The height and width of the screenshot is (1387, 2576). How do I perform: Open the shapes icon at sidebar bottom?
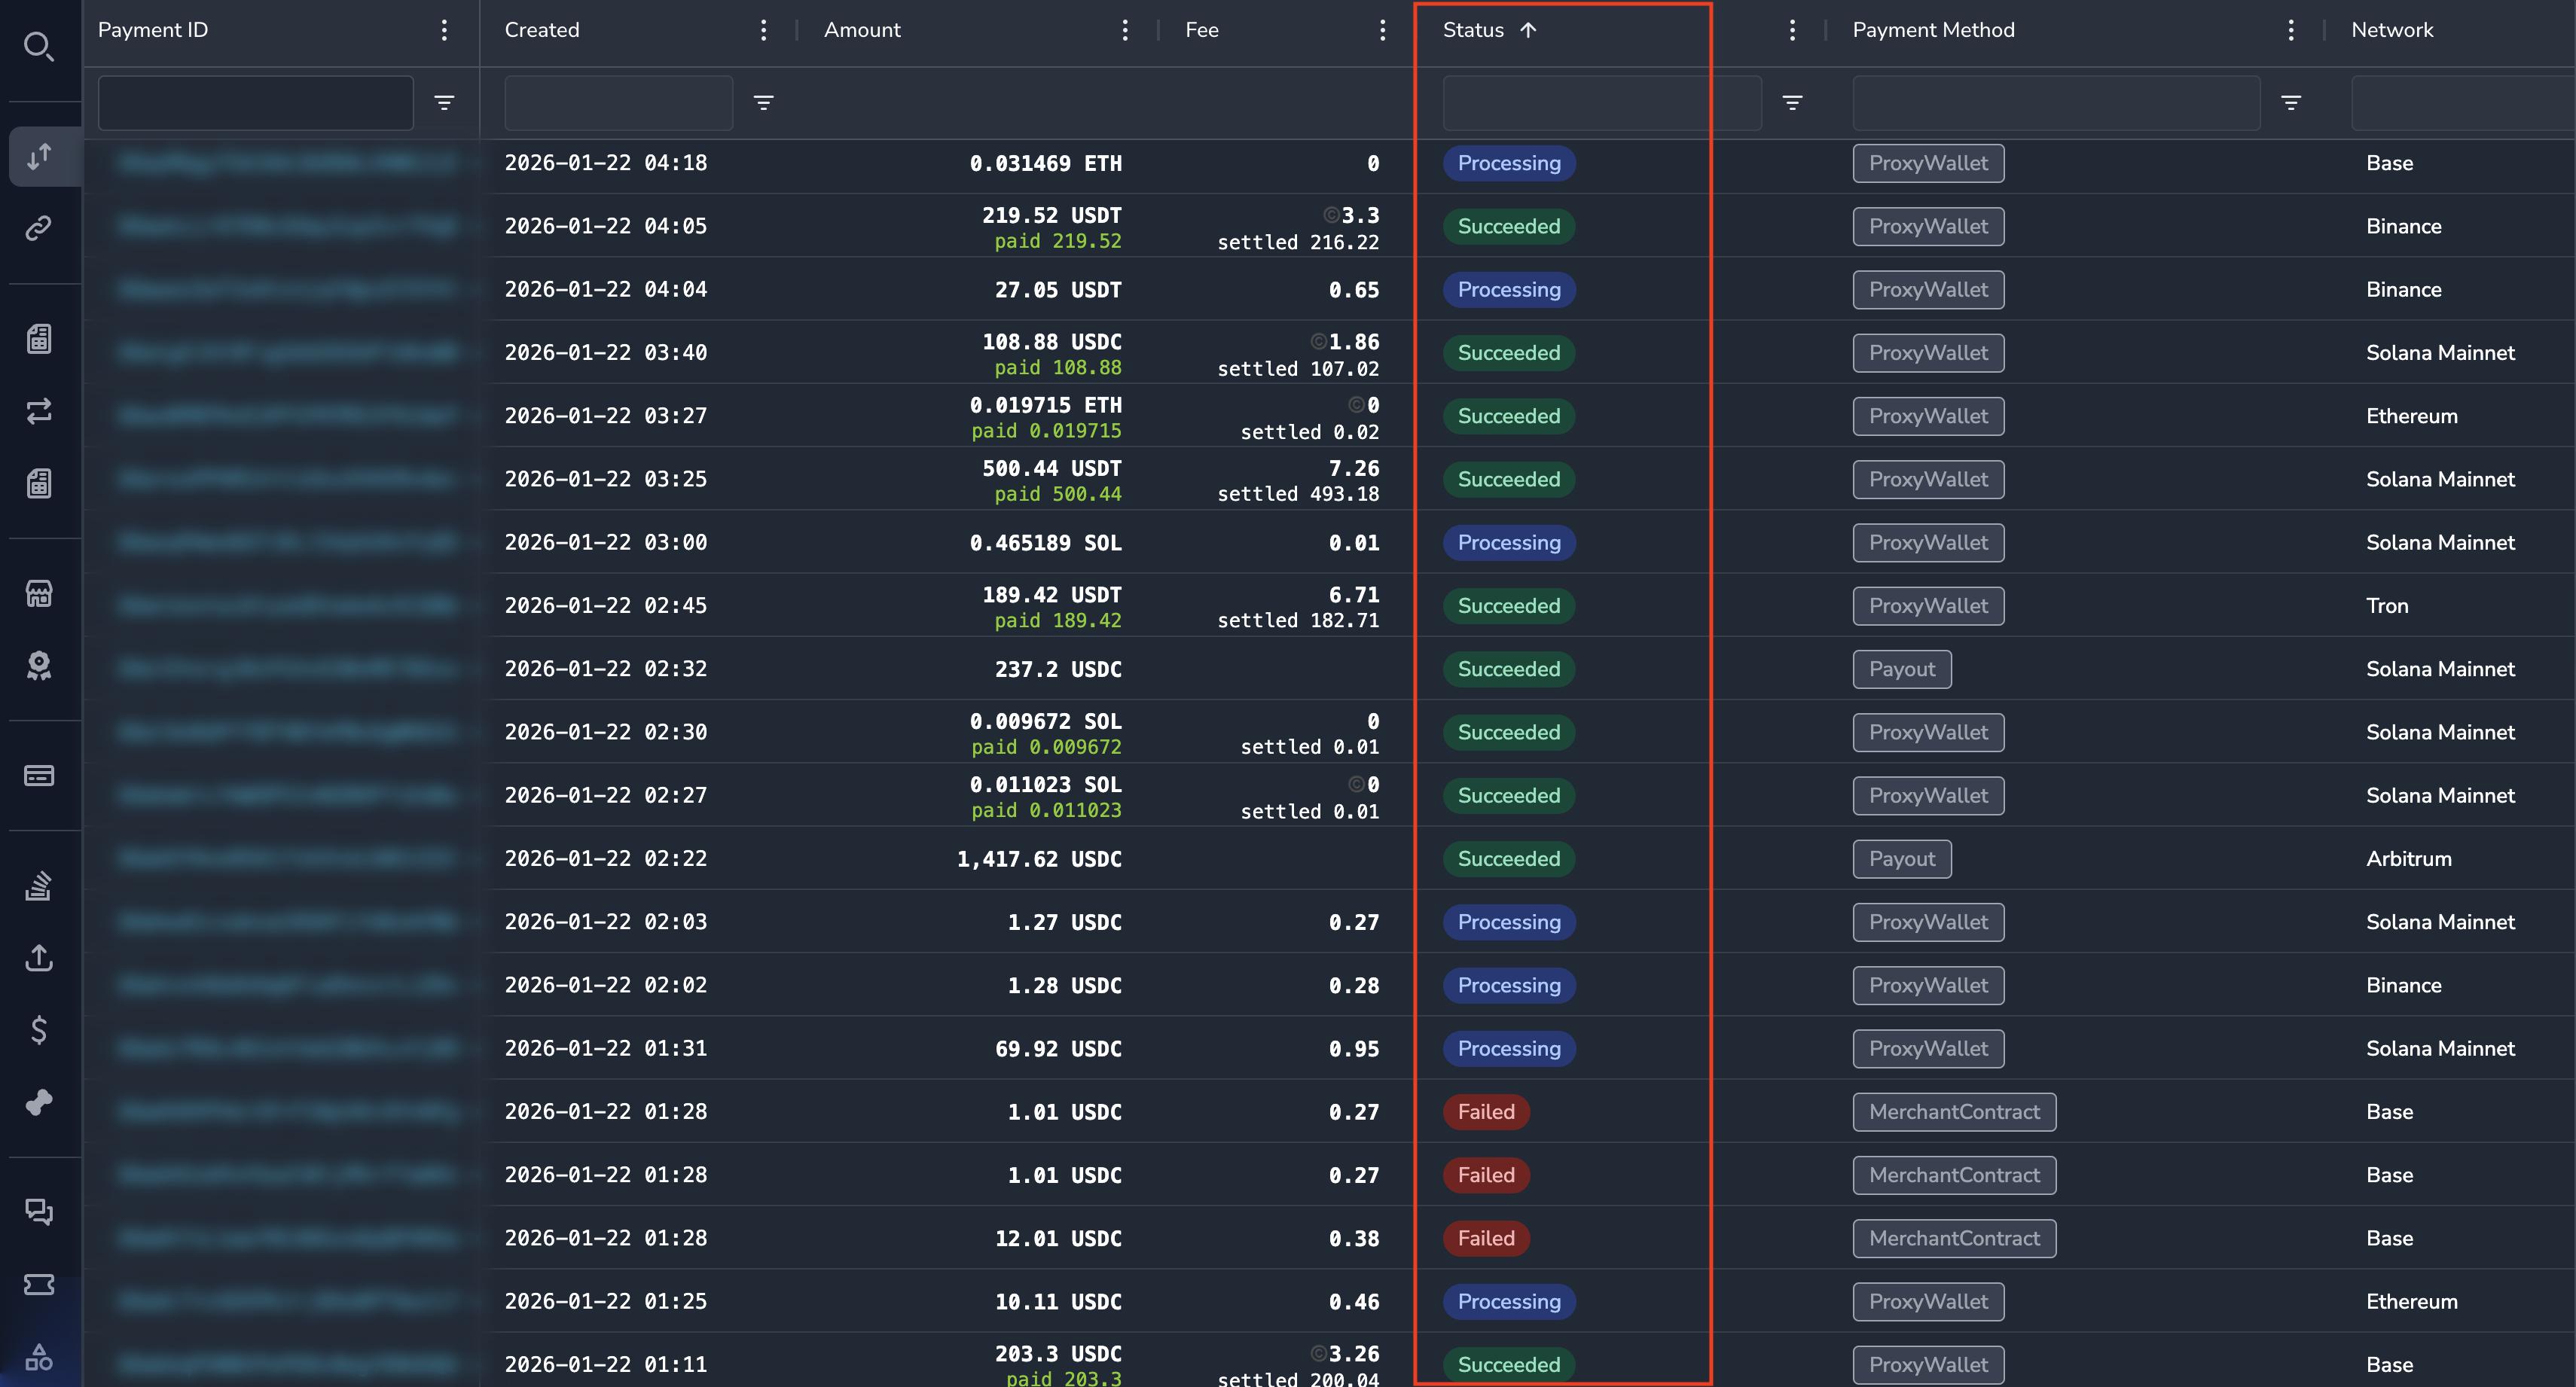(x=39, y=1357)
